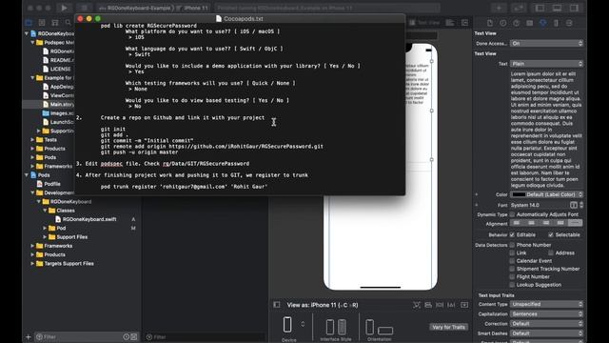
Task: Click Update Frames icon
Action: pyautogui.click(x=417, y=305)
